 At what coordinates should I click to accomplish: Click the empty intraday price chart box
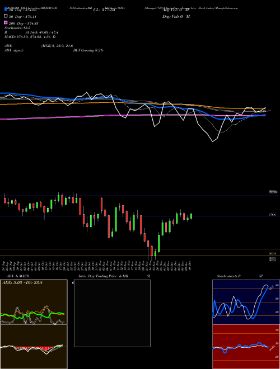112,313
